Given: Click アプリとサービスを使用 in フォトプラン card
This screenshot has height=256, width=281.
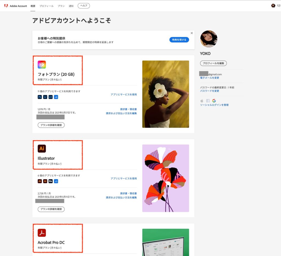Looking at the screenshot, I should (124, 94).
